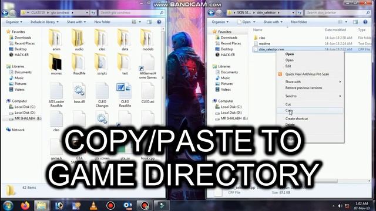Viewport: 376px width, 211px height.
Task: Click search box in left Explorer window
Action: tap(132, 13)
